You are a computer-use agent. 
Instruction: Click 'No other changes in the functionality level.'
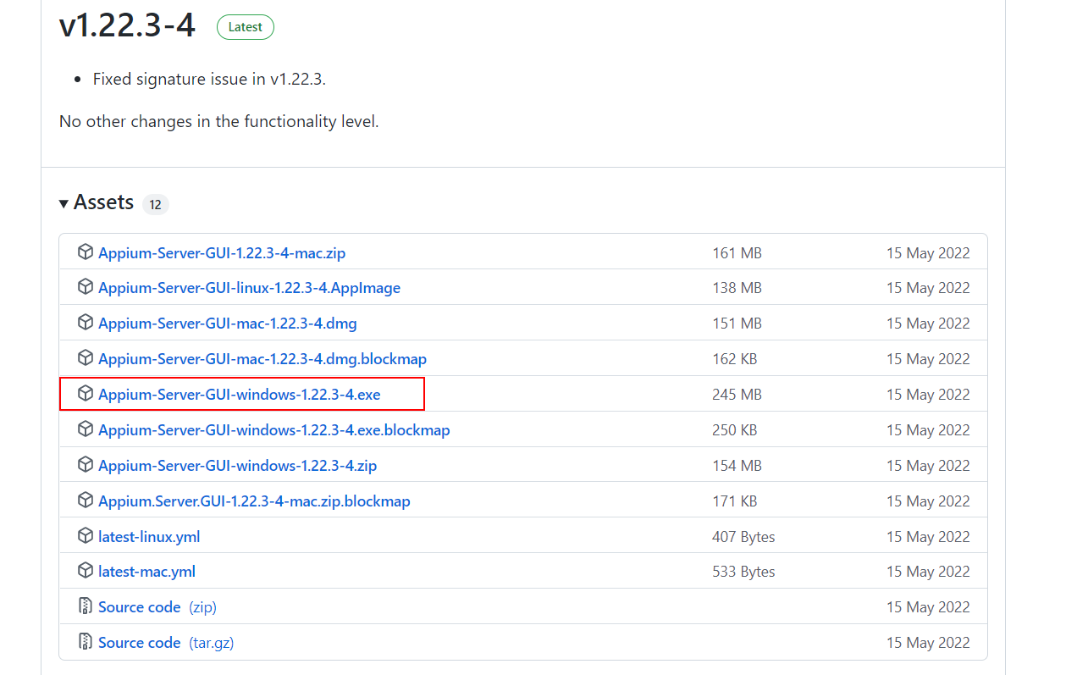pos(218,121)
